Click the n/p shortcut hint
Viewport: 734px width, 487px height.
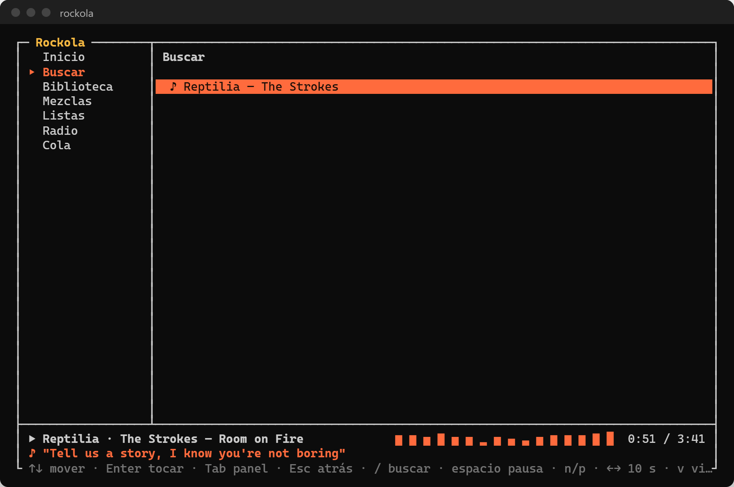[x=575, y=469]
